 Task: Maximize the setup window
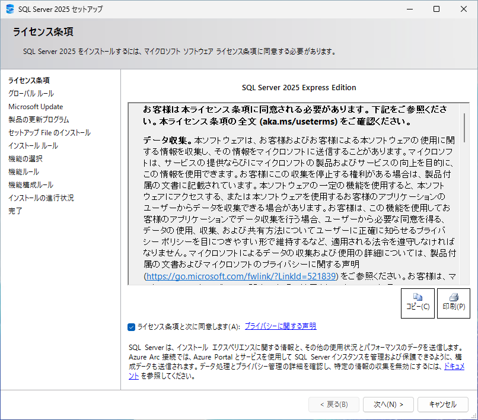point(436,9)
